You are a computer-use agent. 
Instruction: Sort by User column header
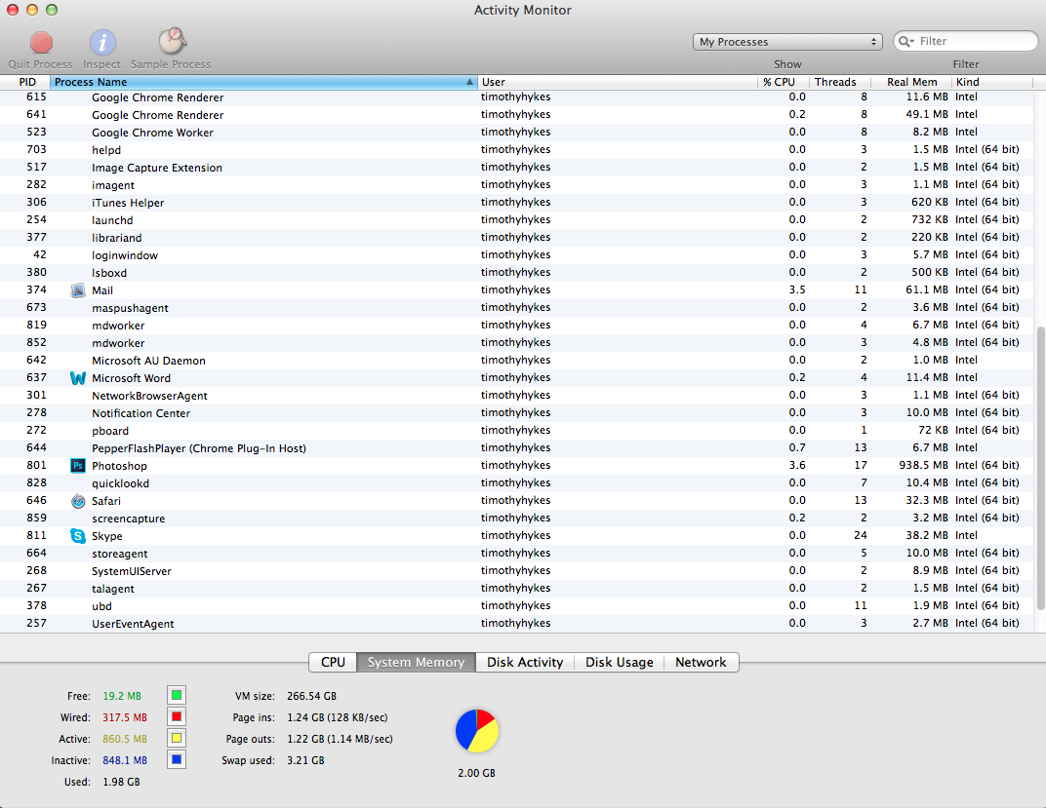coord(617,82)
